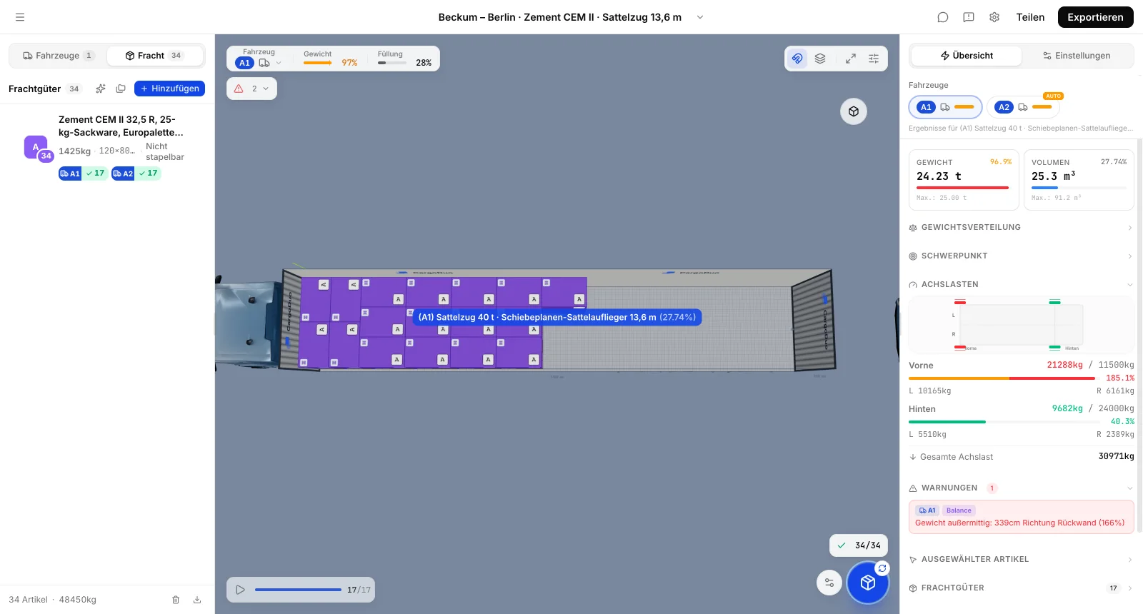Open the feedback message icon

point(969,17)
